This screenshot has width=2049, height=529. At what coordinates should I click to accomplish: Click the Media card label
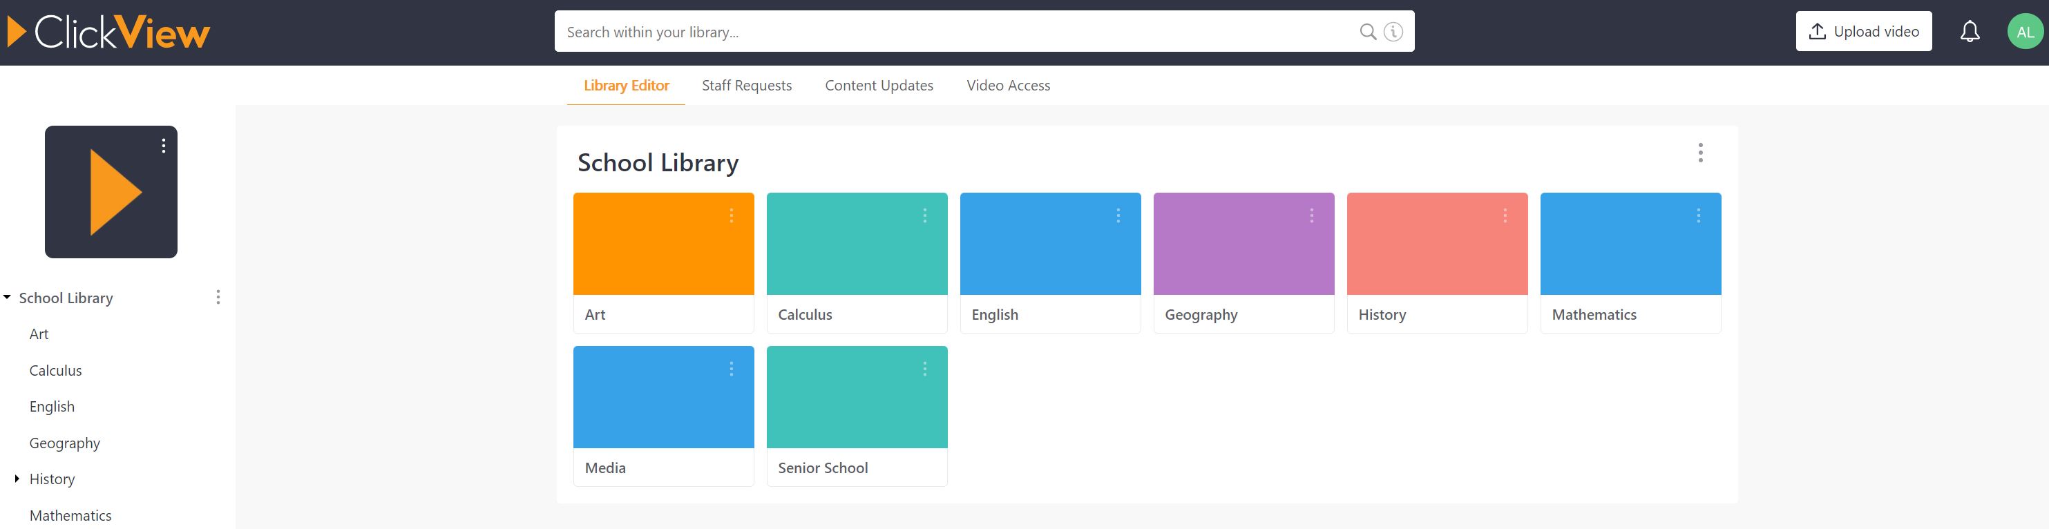[x=605, y=468]
